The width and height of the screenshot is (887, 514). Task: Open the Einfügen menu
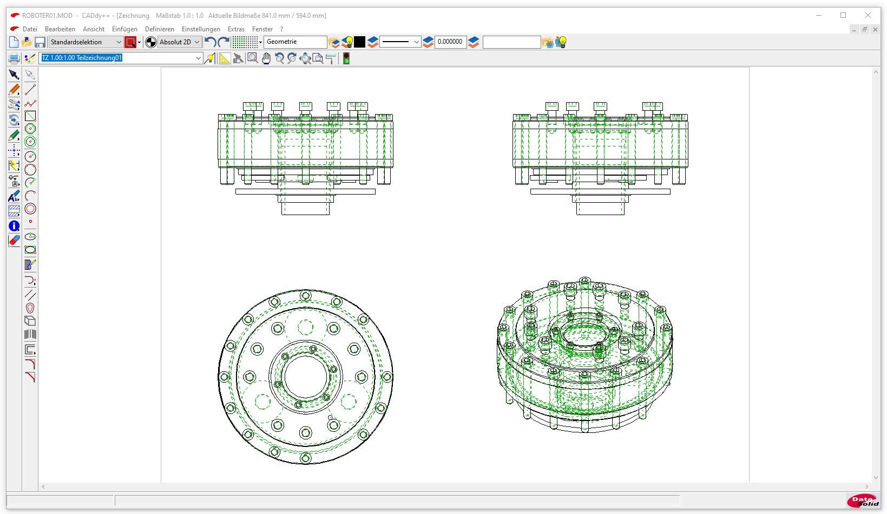tap(124, 29)
